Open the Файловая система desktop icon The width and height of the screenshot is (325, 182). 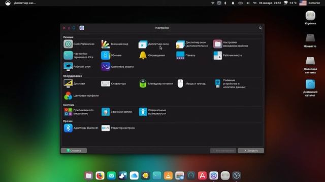[310, 65]
